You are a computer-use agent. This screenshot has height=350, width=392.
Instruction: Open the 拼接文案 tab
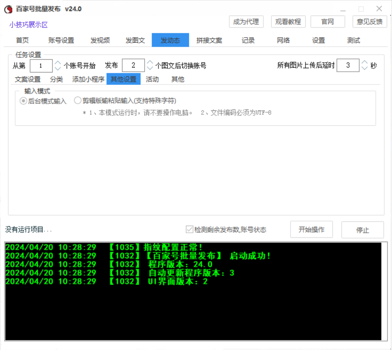point(209,40)
